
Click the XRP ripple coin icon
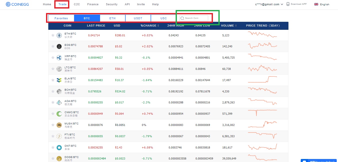click(59, 58)
